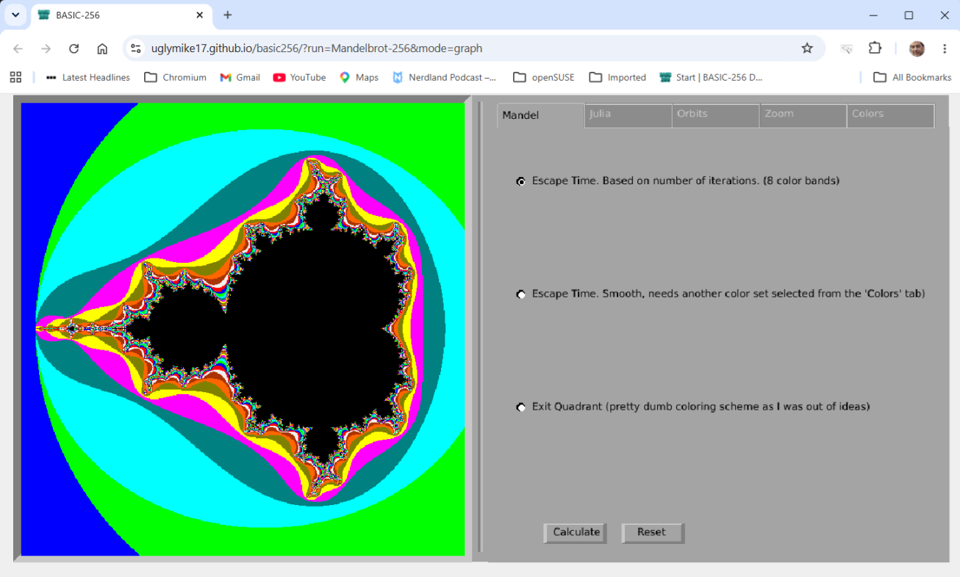
Task: Close the BASIC-256 browser tab
Action: 200,15
